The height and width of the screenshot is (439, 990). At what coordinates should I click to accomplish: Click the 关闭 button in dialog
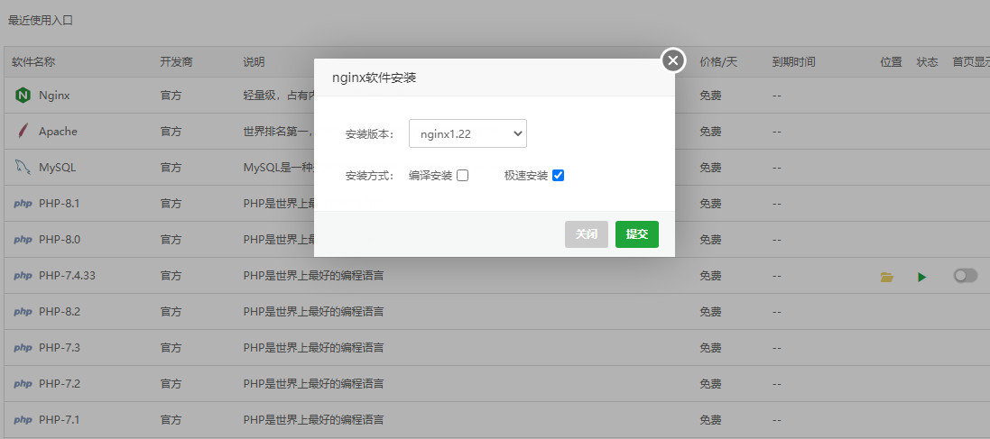587,234
